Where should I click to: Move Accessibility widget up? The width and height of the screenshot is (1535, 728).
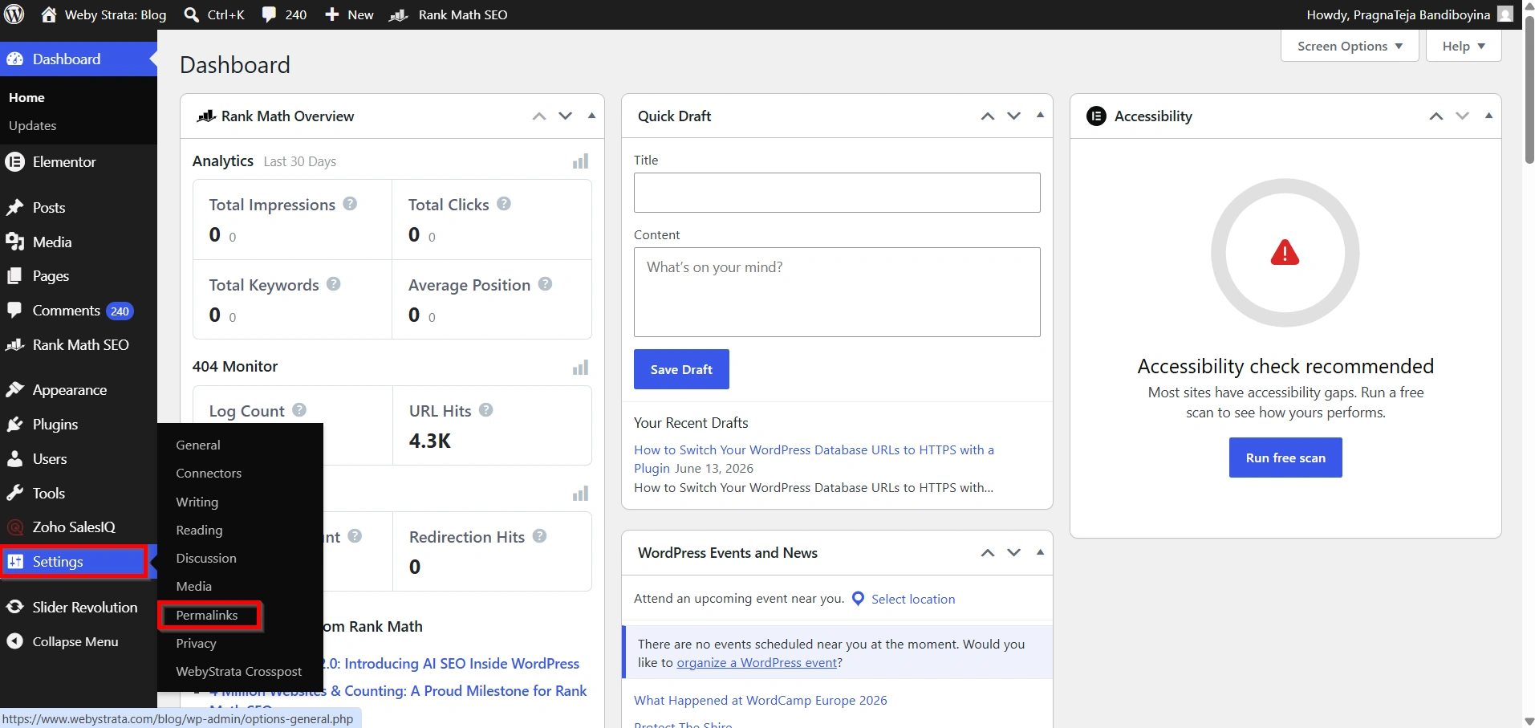click(1436, 116)
